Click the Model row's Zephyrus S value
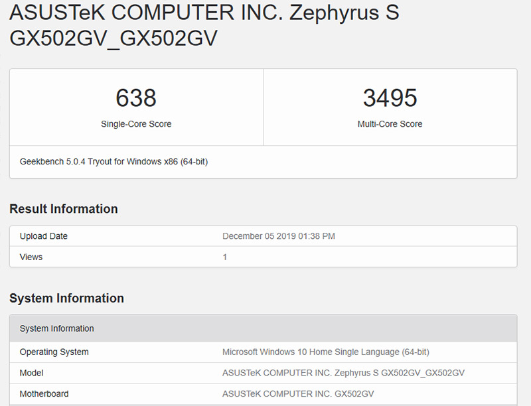531x406 pixels. tap(343, 373)
